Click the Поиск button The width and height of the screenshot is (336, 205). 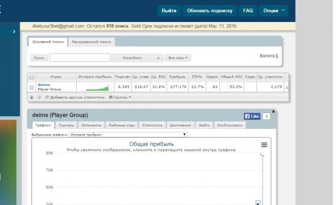(39, 58)
